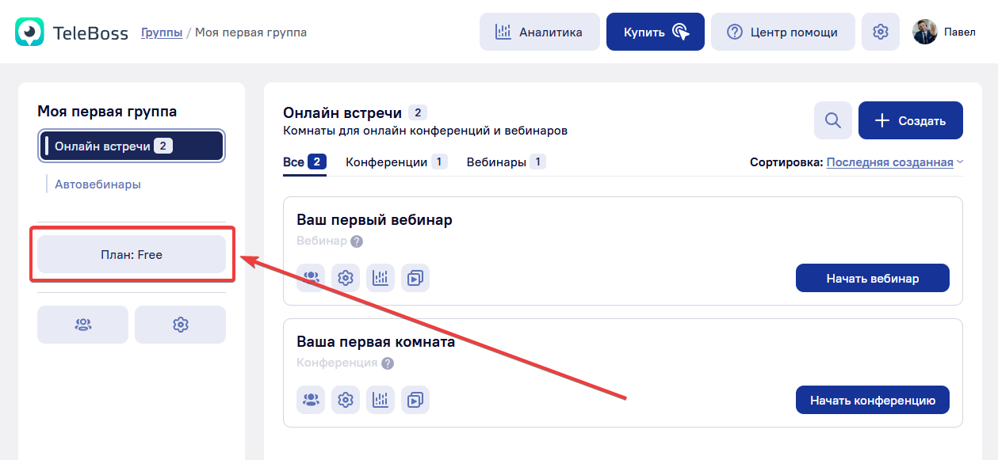Open participants icon for Ваш первый вебинар
Viewport: 998px width, 460px height.
[311, 278]
